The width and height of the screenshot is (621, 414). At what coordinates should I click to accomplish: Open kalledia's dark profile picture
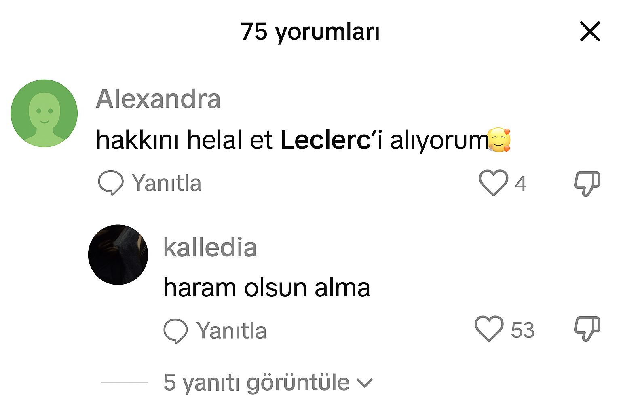tap(118, 255)
